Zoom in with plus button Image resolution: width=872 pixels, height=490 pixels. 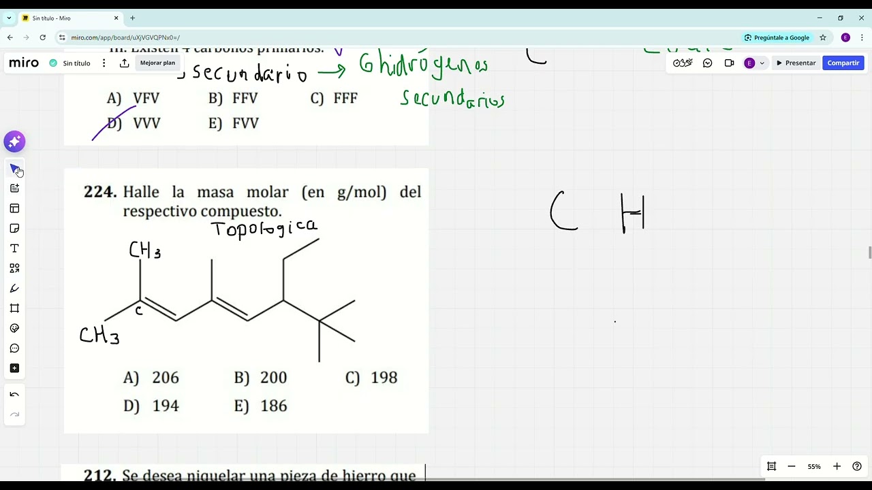[x=837, y=466]
